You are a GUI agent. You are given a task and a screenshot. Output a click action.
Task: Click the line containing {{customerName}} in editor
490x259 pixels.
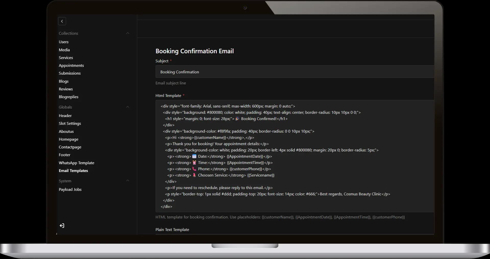(x=210, y=137)
